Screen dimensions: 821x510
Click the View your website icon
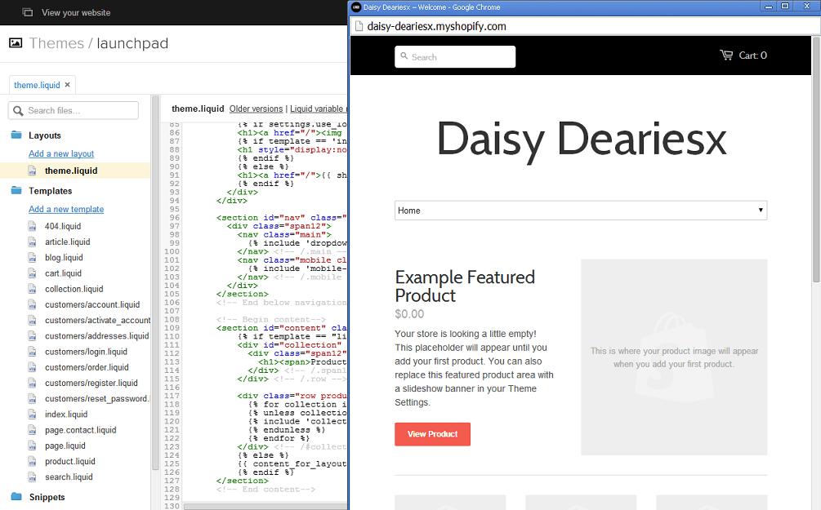(27, 12)
